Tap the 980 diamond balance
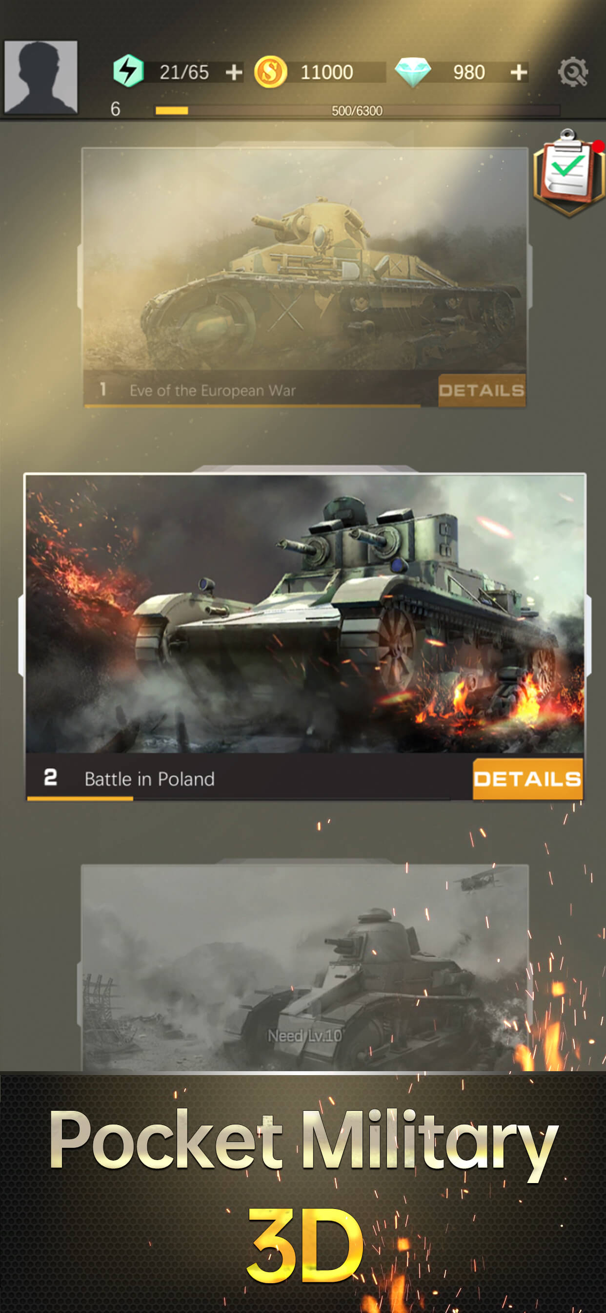 [469, 72]
